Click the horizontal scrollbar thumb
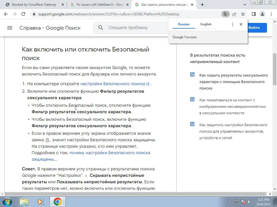Image resolution: width=277 pixels, height=207 pixels. (136, 194)
